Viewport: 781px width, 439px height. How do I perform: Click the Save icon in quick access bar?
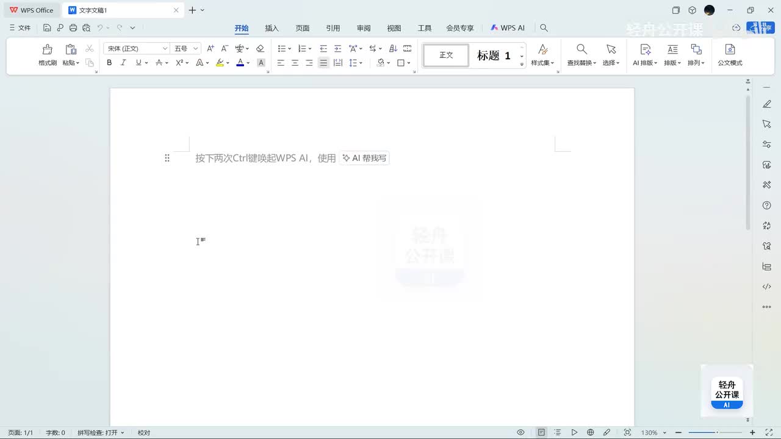tap(47, 27)
